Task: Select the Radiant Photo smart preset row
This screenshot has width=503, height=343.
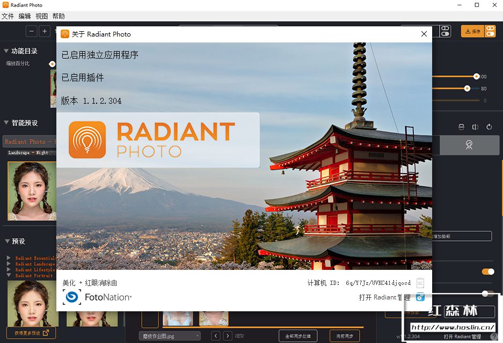Action: pos(30,141)
